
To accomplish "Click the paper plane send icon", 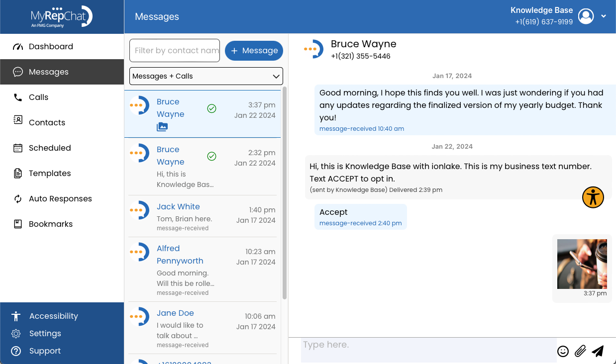I will pyautogui.click(x=598, y=351).
